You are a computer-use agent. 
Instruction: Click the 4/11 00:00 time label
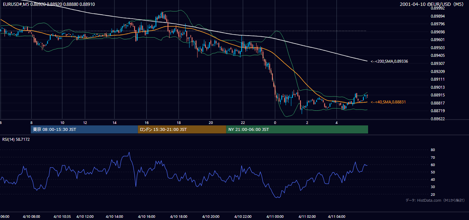click(275, 216)
